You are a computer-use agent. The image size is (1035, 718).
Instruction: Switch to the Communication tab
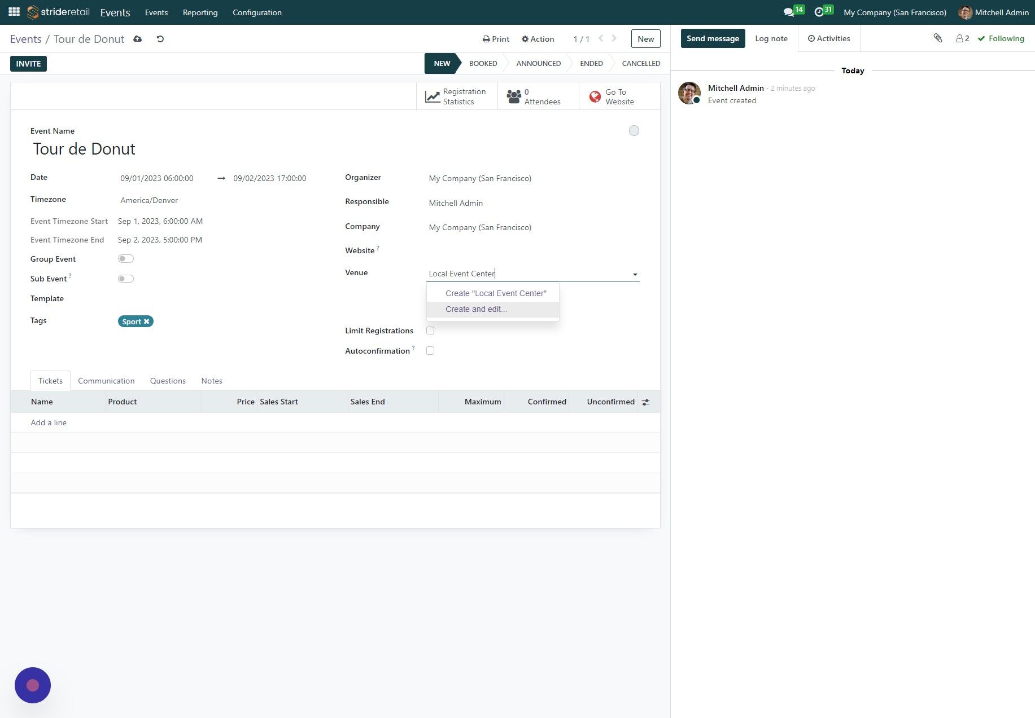pyautogui.click(x=106, y=381)
